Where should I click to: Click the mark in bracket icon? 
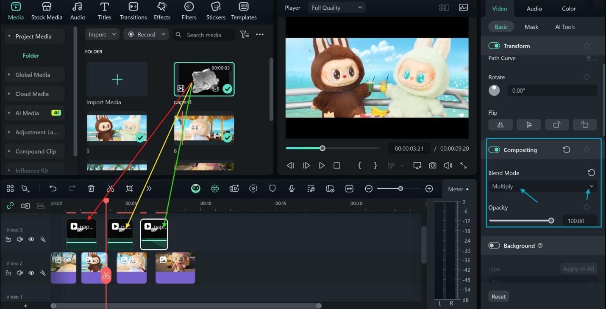(359, 166)
